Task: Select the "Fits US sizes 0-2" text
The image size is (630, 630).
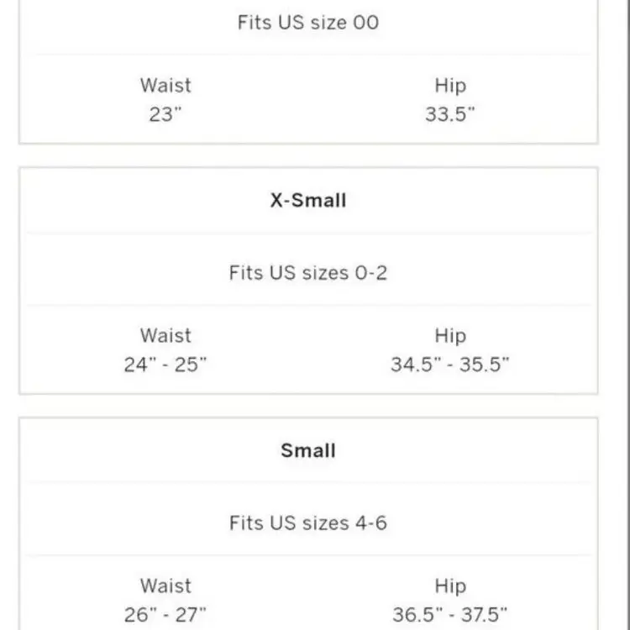Action: tap(307, 273)
